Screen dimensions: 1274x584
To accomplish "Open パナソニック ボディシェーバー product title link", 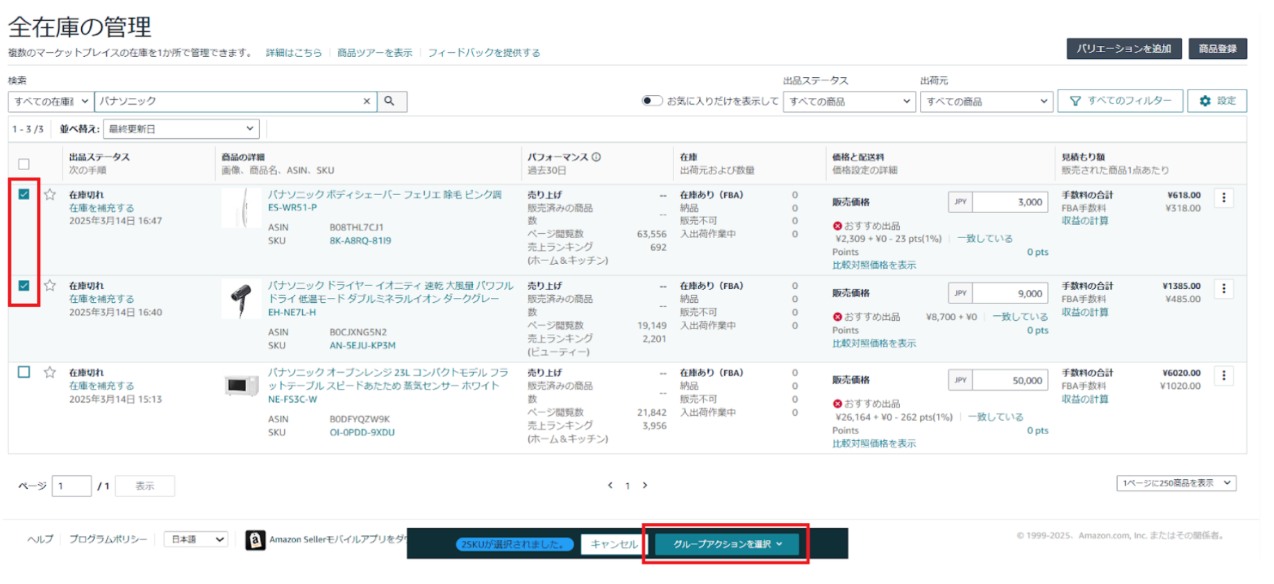I will (x=385, y=201).
